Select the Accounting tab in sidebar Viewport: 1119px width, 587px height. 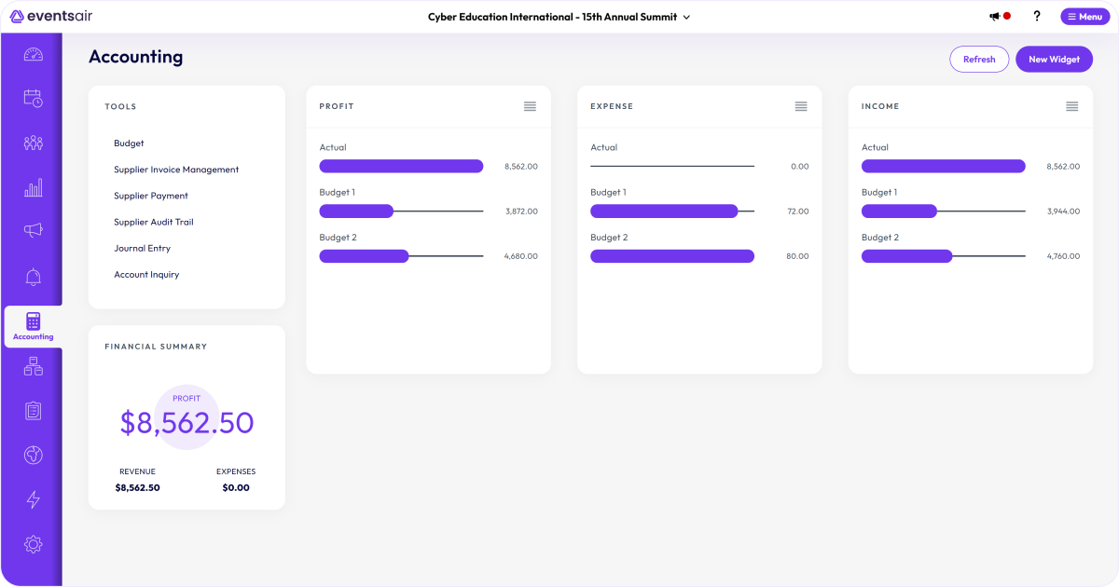tap(34, 326)
